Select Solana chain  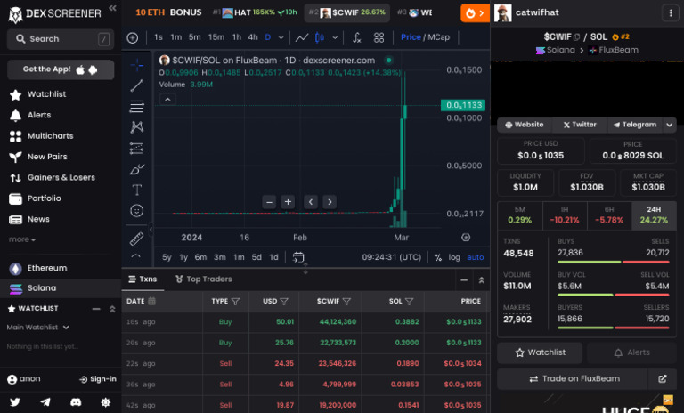(x=61, y=288)
